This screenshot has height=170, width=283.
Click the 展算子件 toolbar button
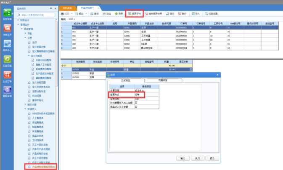(x=135, y=13)
